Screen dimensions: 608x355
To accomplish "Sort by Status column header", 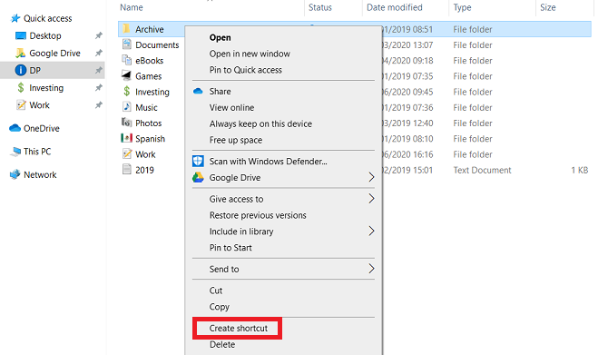I will tap(320, 7).
